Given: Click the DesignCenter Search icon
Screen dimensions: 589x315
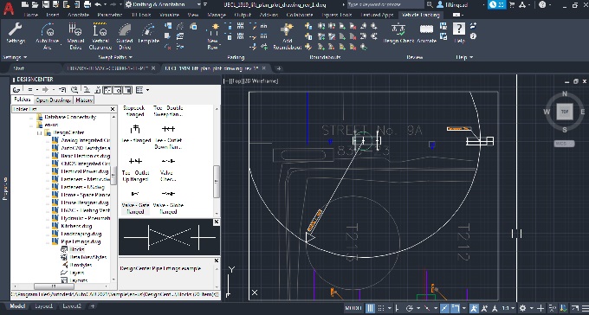Looking at the screenshot, I should pyautogui.click(x=74, y=90).
